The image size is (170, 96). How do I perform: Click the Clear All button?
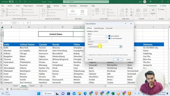90,59
